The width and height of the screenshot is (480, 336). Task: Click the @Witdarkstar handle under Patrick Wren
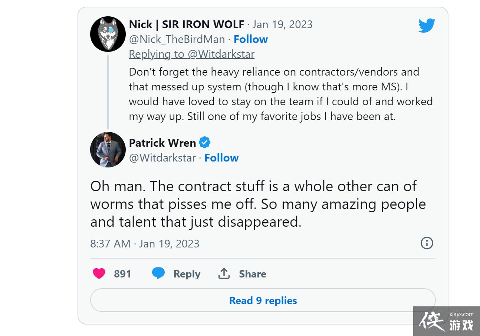pos(162,158)
